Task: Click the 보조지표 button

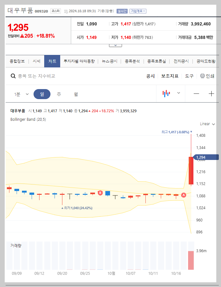Action: 171,76
